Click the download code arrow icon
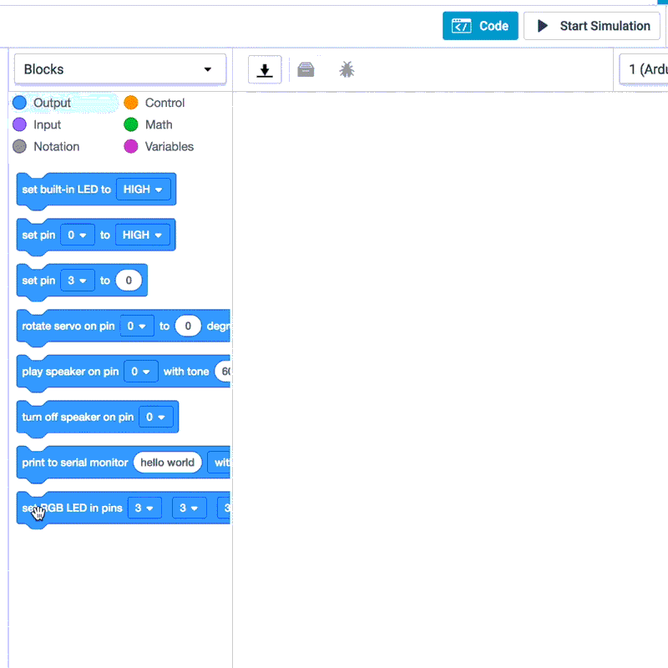This screenshot has width=668, height=668. pyautogui.click(x=265, y=69)
